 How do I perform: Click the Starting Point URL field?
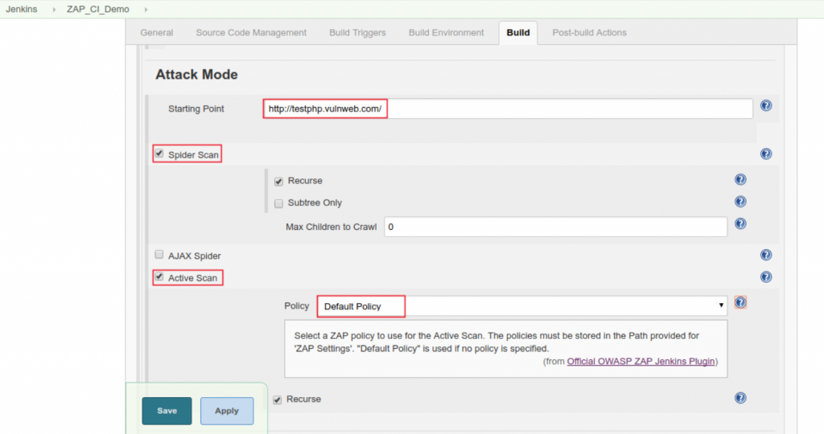tap(507, 108)
